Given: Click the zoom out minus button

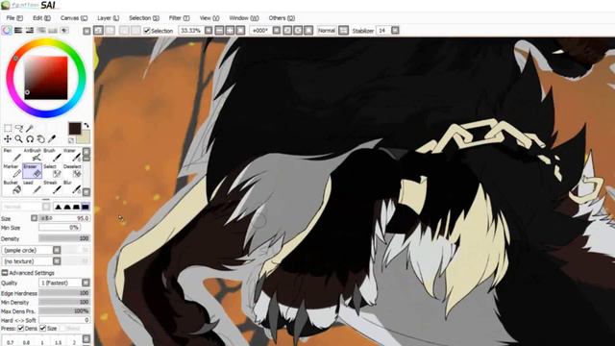Looking at the screenshot, I should 219,30.
